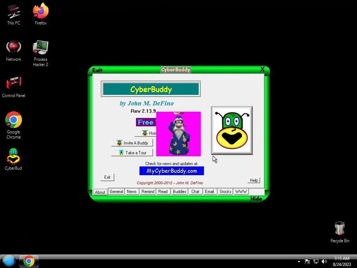357x268 pixels.
Task: Switch to the General tab
Action: pyautogui.click(x=116, y=192)
